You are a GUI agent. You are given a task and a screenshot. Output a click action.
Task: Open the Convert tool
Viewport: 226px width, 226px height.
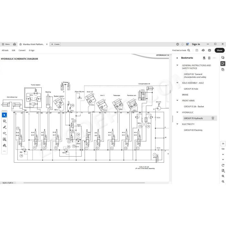pos(22,50)
